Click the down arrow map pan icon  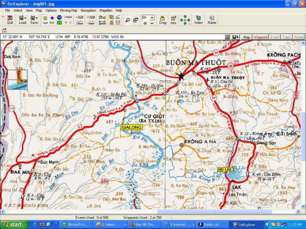pos(185,24)
